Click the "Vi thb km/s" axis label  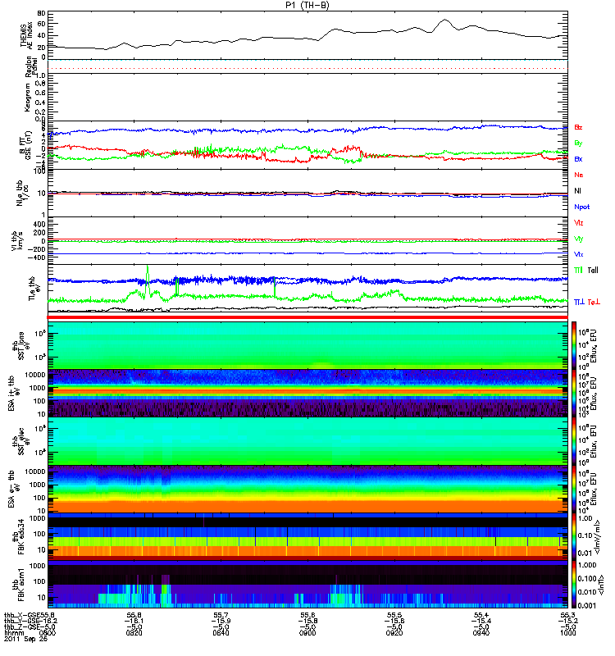click(16, 240)
